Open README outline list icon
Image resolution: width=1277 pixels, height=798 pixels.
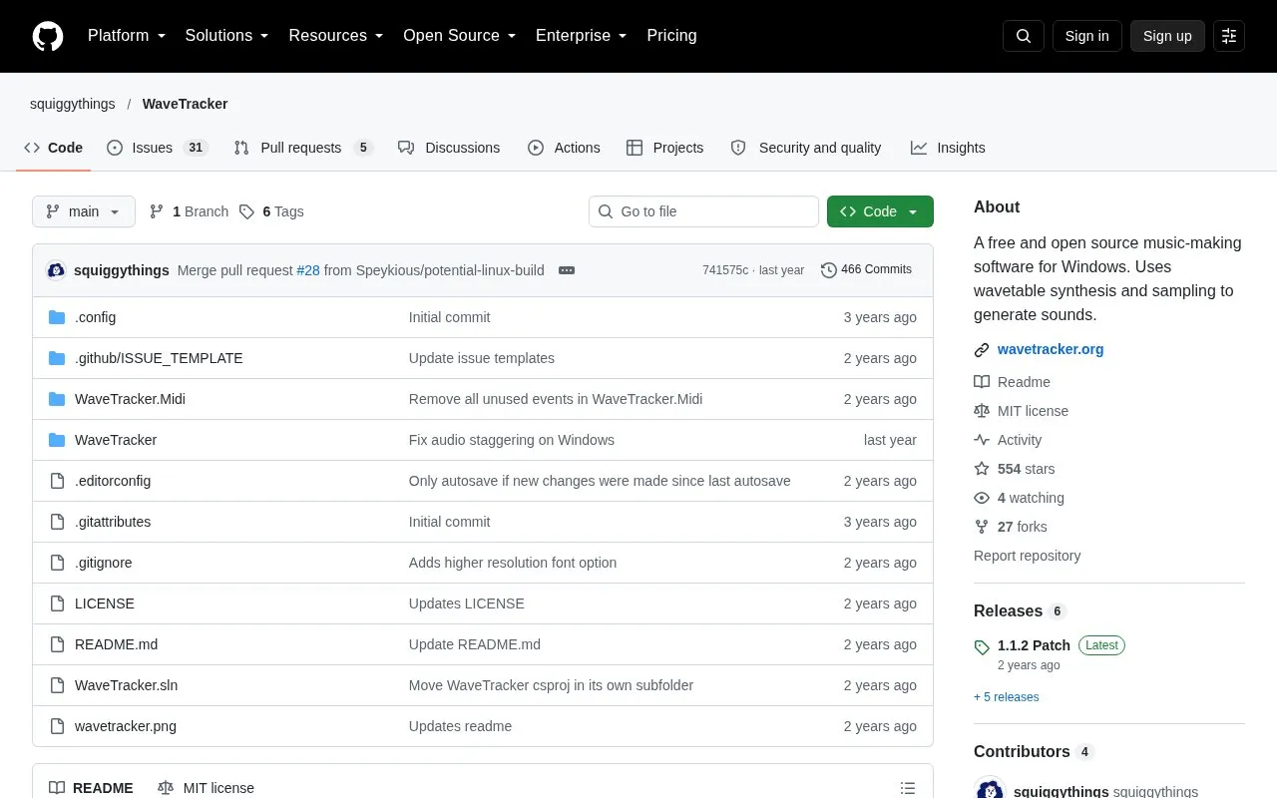click(908, 788)
